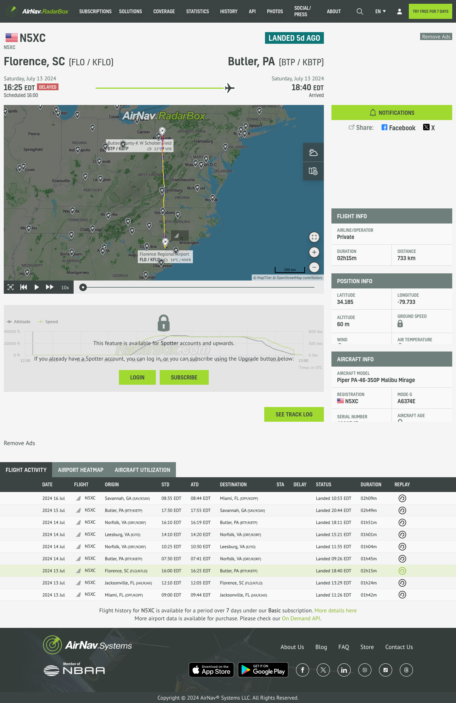
Task: Open the EN language dropdown
Action: (381, 11)
